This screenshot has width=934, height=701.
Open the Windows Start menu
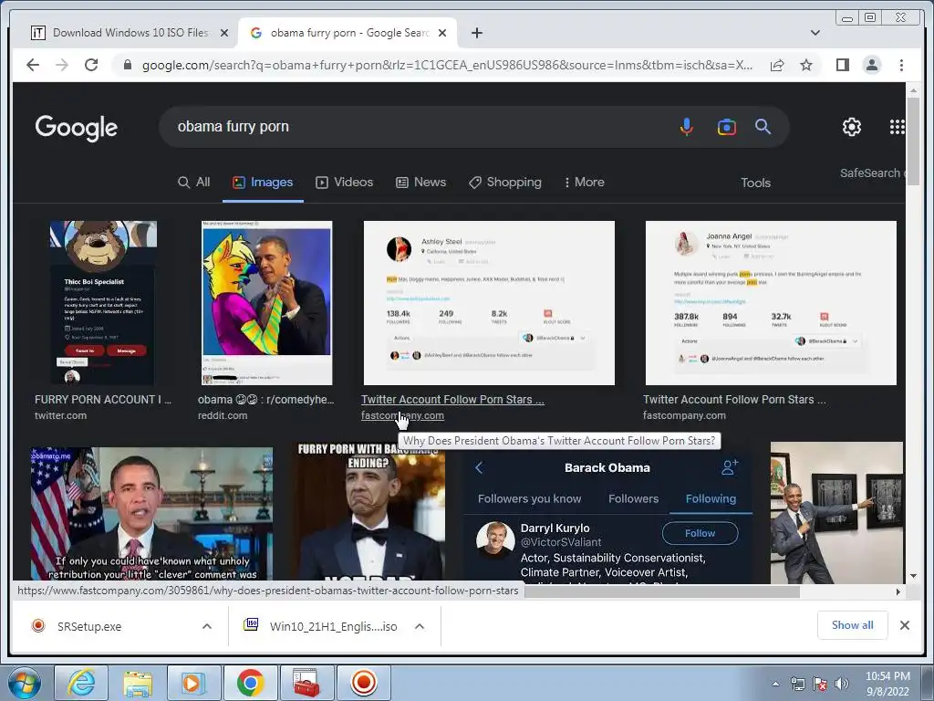pyautogui.click(x=24, y=683)
